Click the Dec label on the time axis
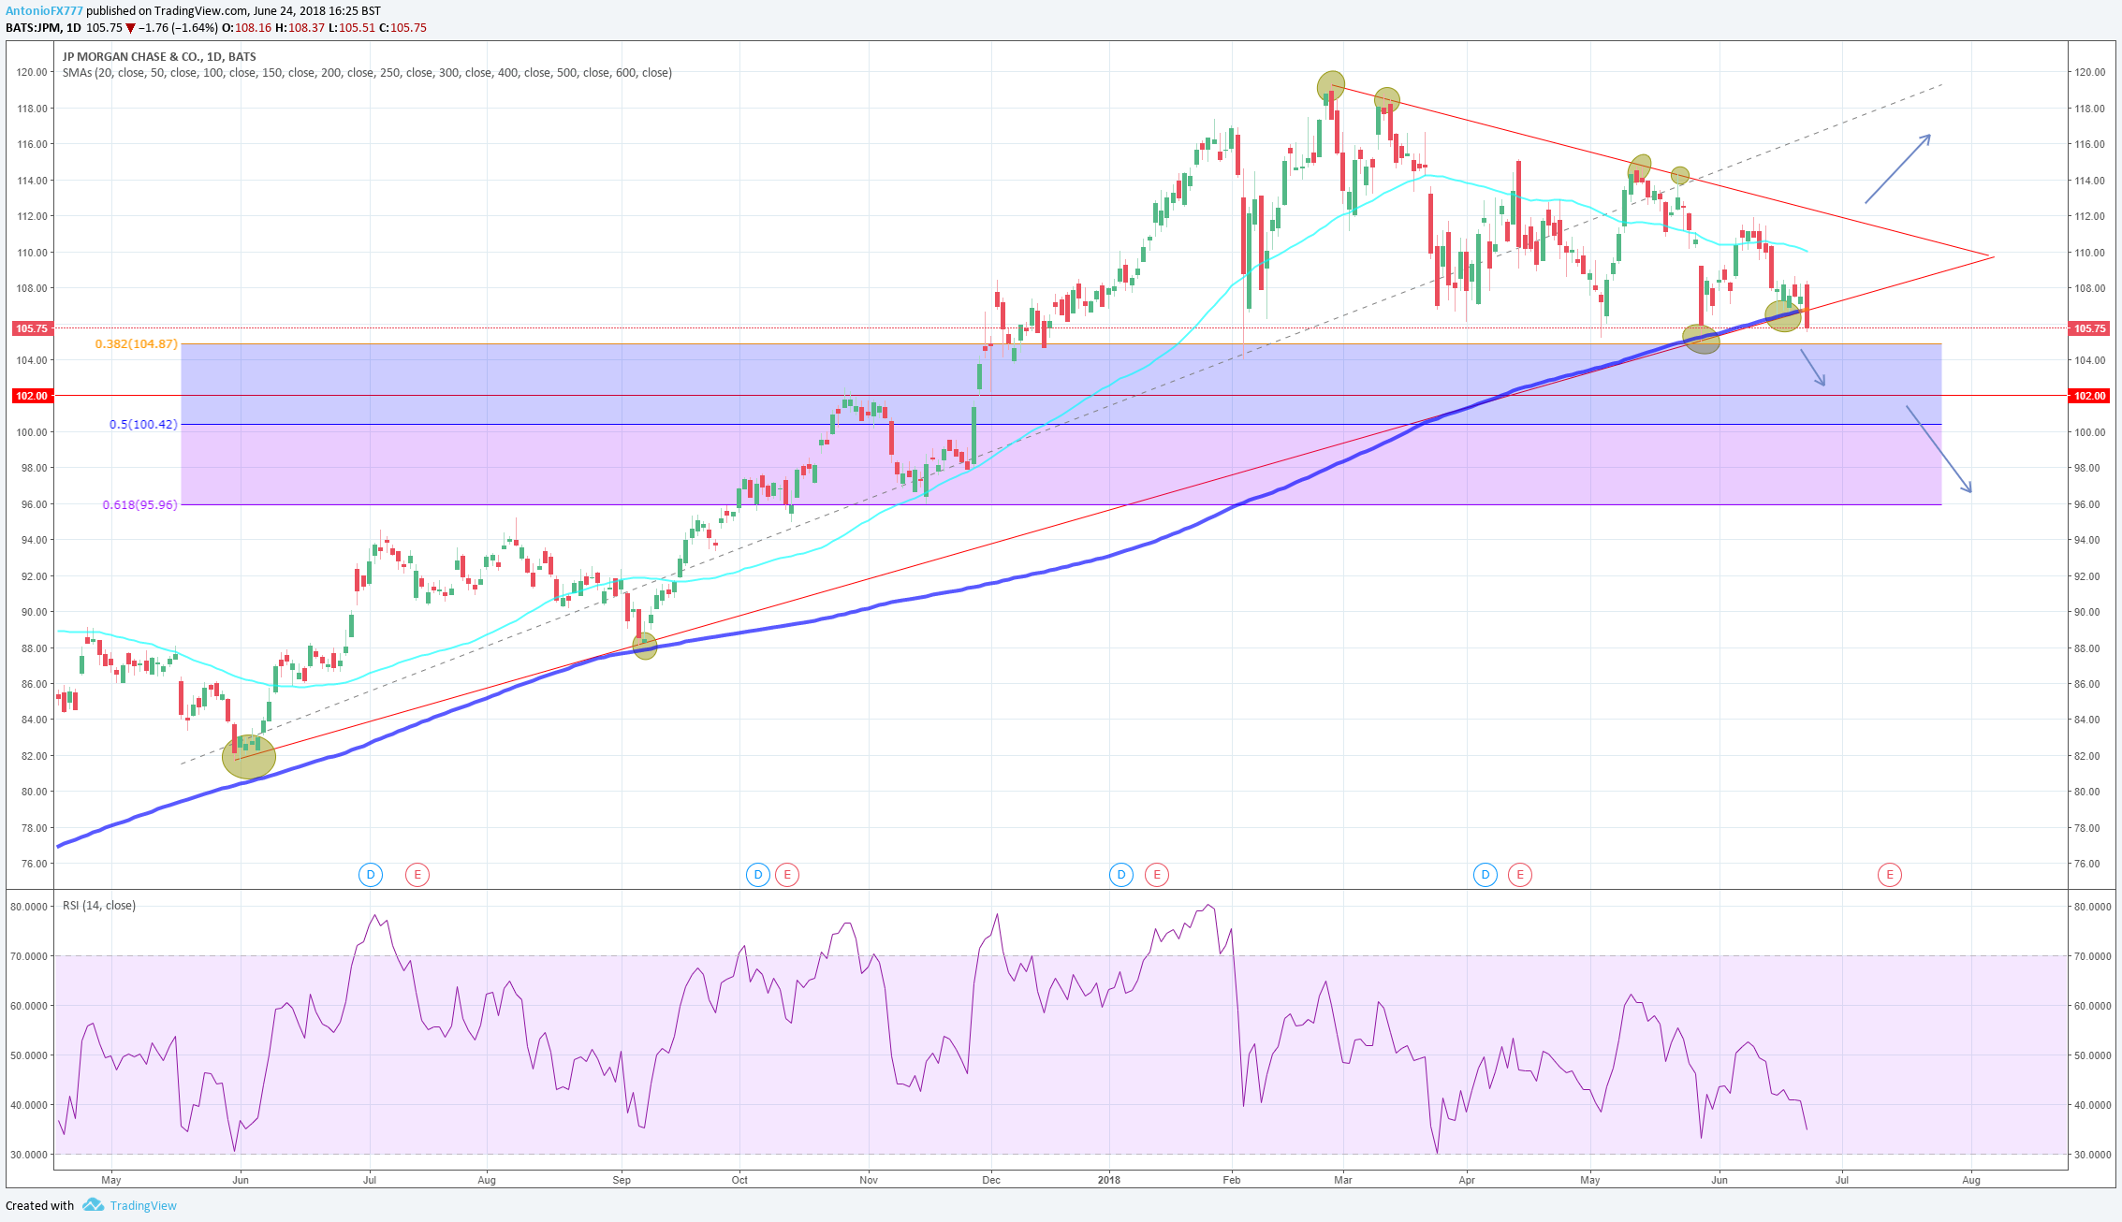 [x=991, y=1180]
